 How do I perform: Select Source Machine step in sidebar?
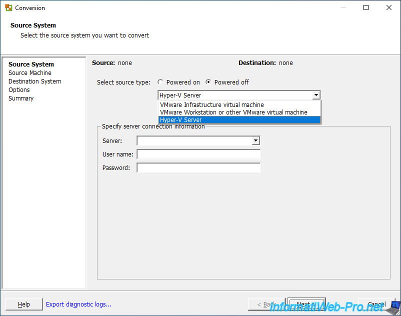point(30,73)
